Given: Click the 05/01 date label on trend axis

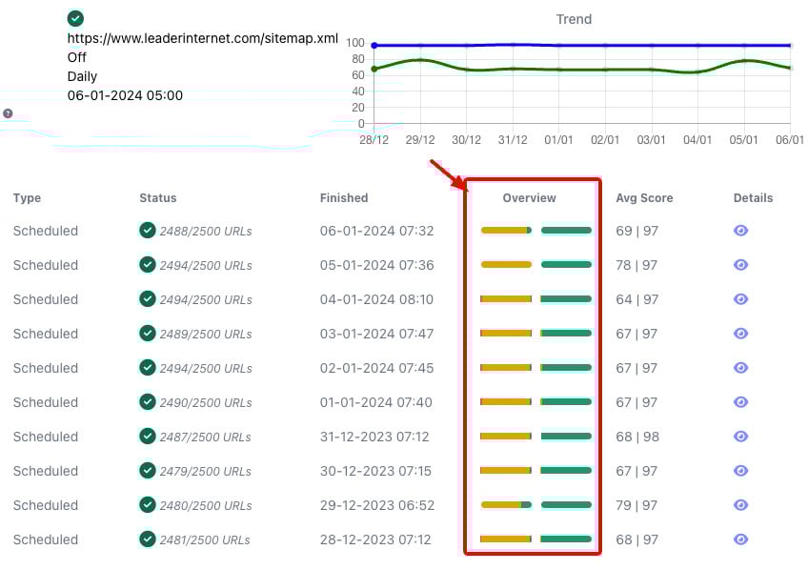Looking at the screenshot, I should tap(743, 140).
